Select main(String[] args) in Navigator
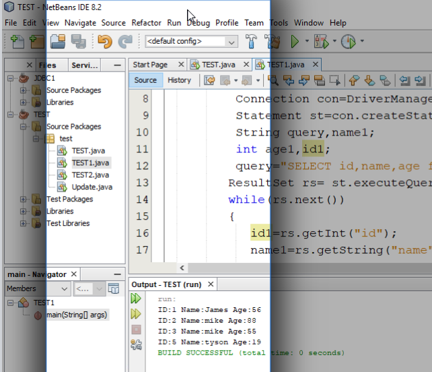432x372 pixels. [76, 315]
